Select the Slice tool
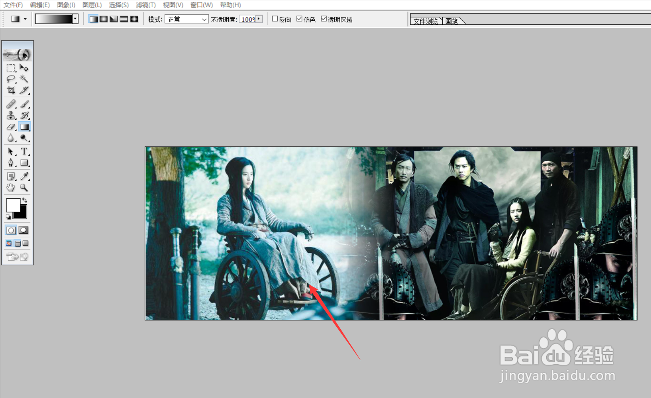Screen dimensions: 651x398 24,90
